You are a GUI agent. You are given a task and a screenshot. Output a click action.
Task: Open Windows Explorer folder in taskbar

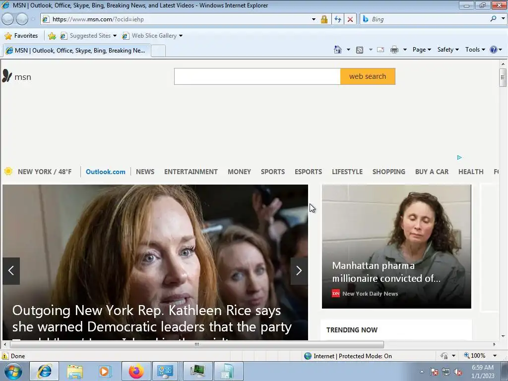click(x=75, y=371)
